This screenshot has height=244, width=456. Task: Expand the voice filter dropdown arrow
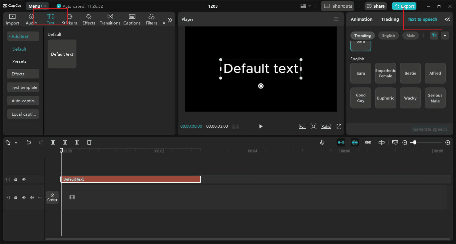[x=445, y=36]
